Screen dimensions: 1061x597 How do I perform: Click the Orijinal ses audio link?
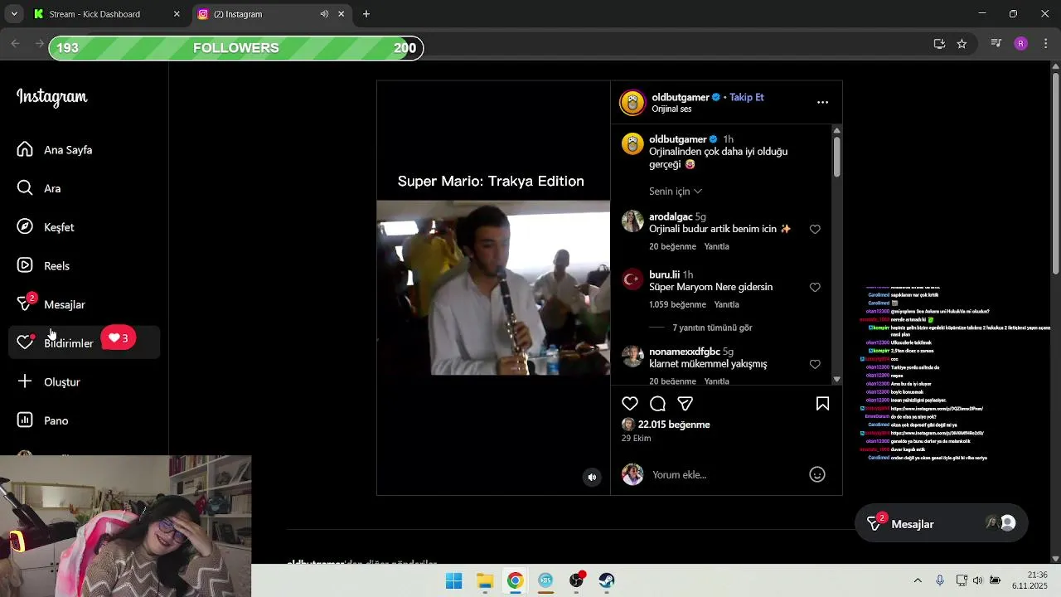point(671,109)
